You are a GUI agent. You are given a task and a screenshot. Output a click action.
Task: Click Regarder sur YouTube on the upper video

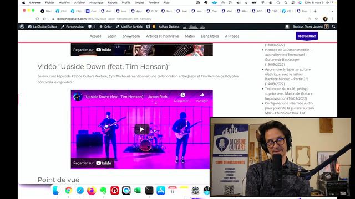coord(93,50)
